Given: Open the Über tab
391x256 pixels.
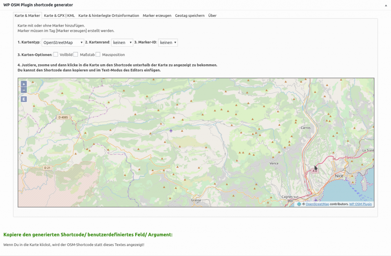Looking at the screenshot, I should pyautogui.click(x=212, y=16).
